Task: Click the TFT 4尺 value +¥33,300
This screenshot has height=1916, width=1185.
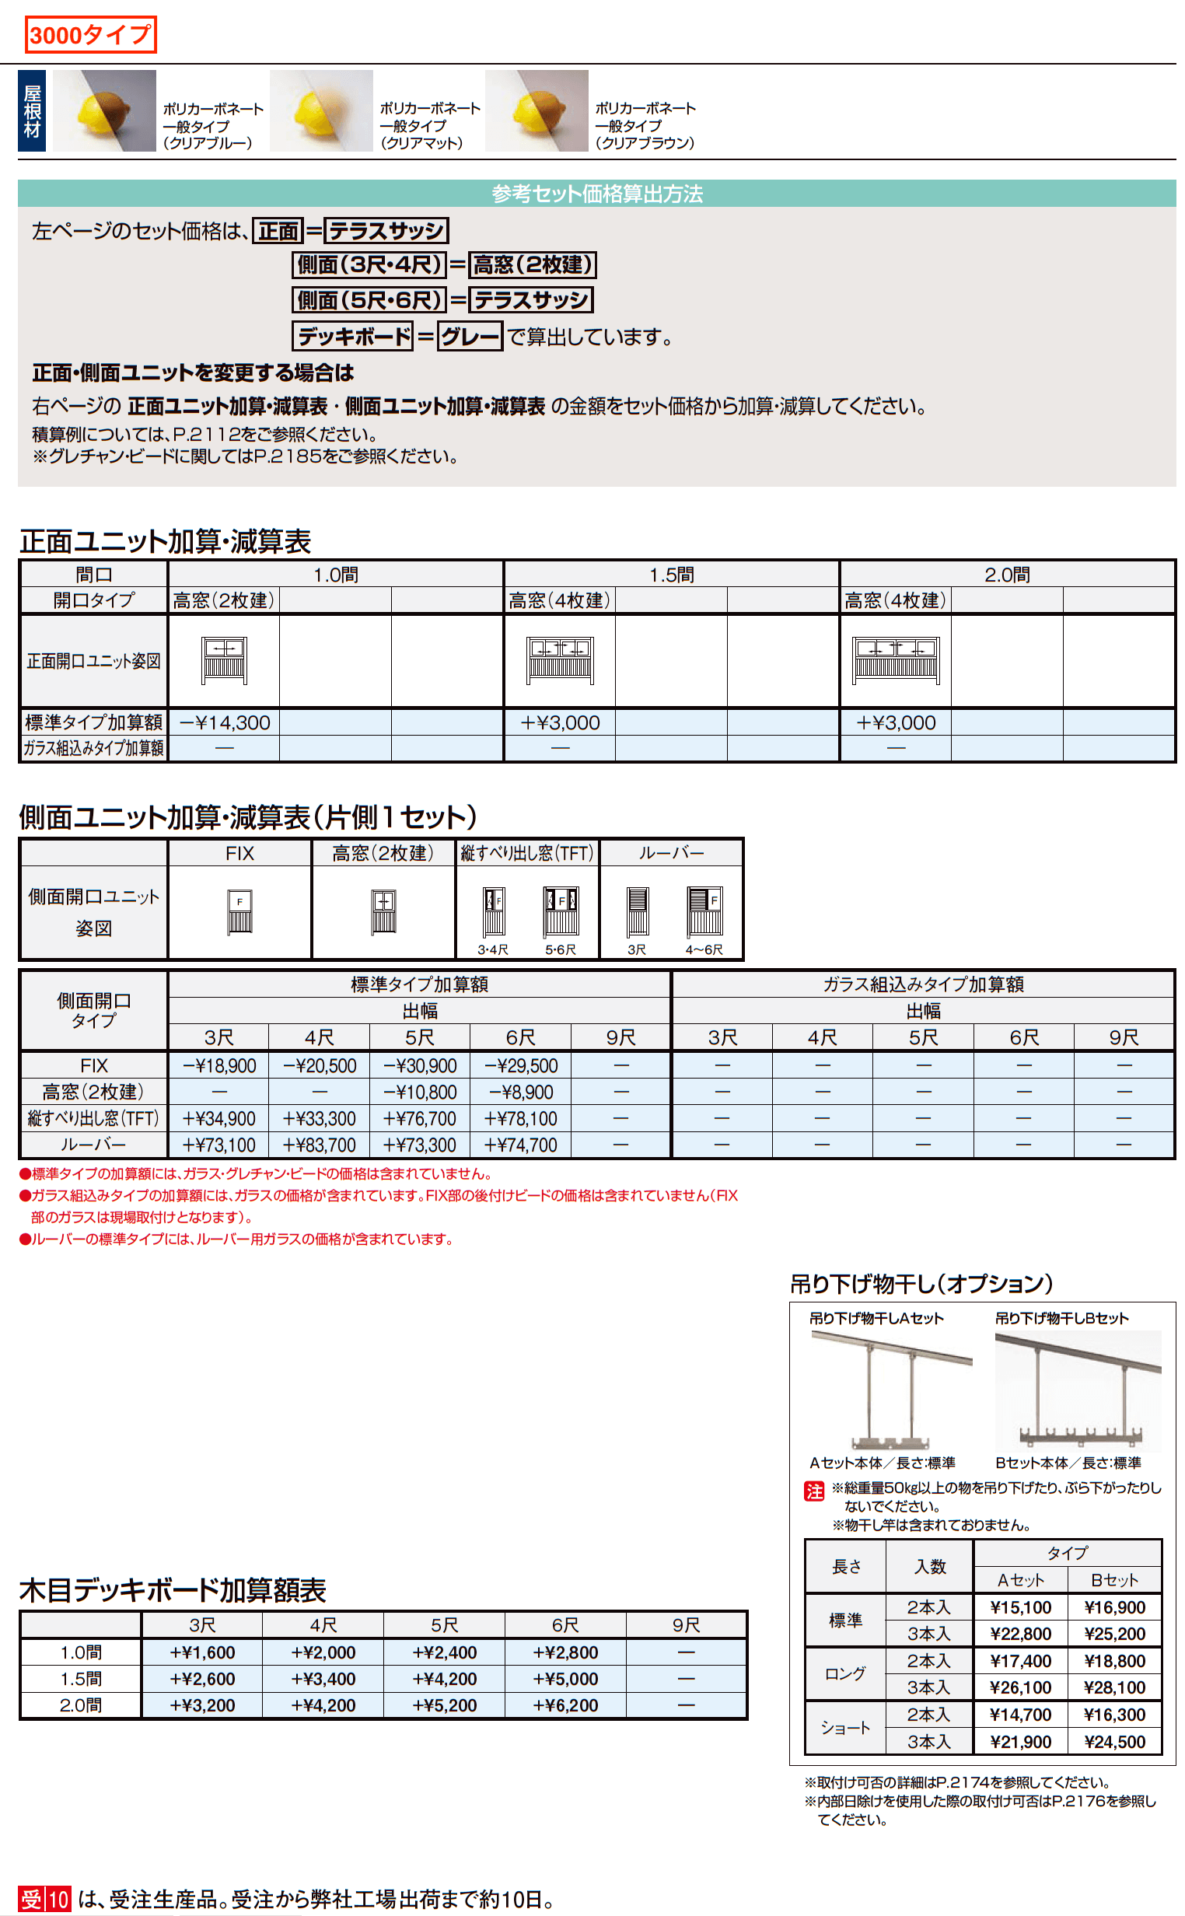Action: click(319, 1118)
